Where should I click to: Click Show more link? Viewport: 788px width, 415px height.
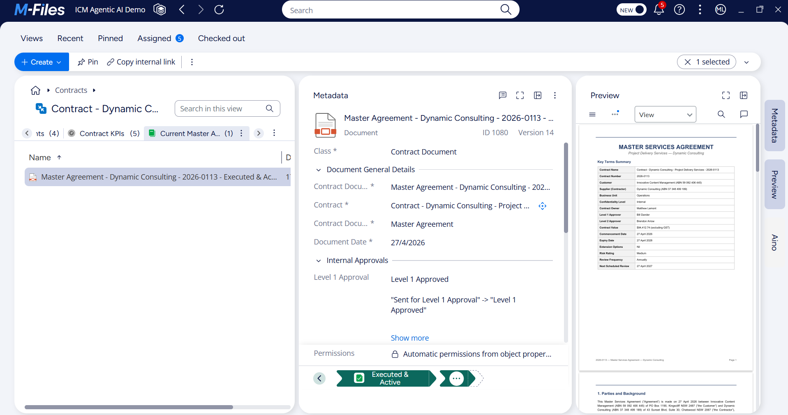[410, 338]
